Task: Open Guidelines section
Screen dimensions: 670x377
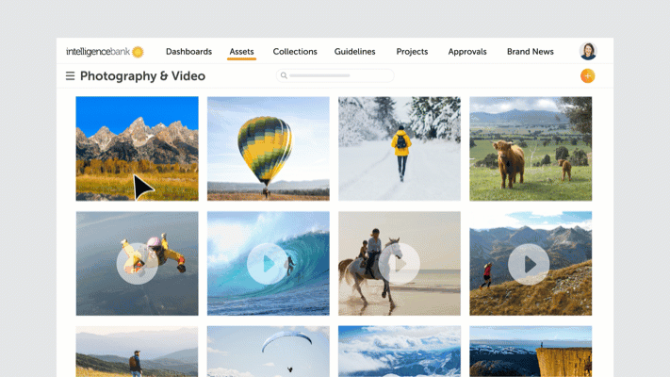Action: tap(354, 52)
